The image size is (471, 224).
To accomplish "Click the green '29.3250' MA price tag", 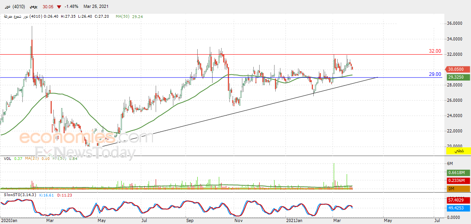I will [x=458, y=77].
